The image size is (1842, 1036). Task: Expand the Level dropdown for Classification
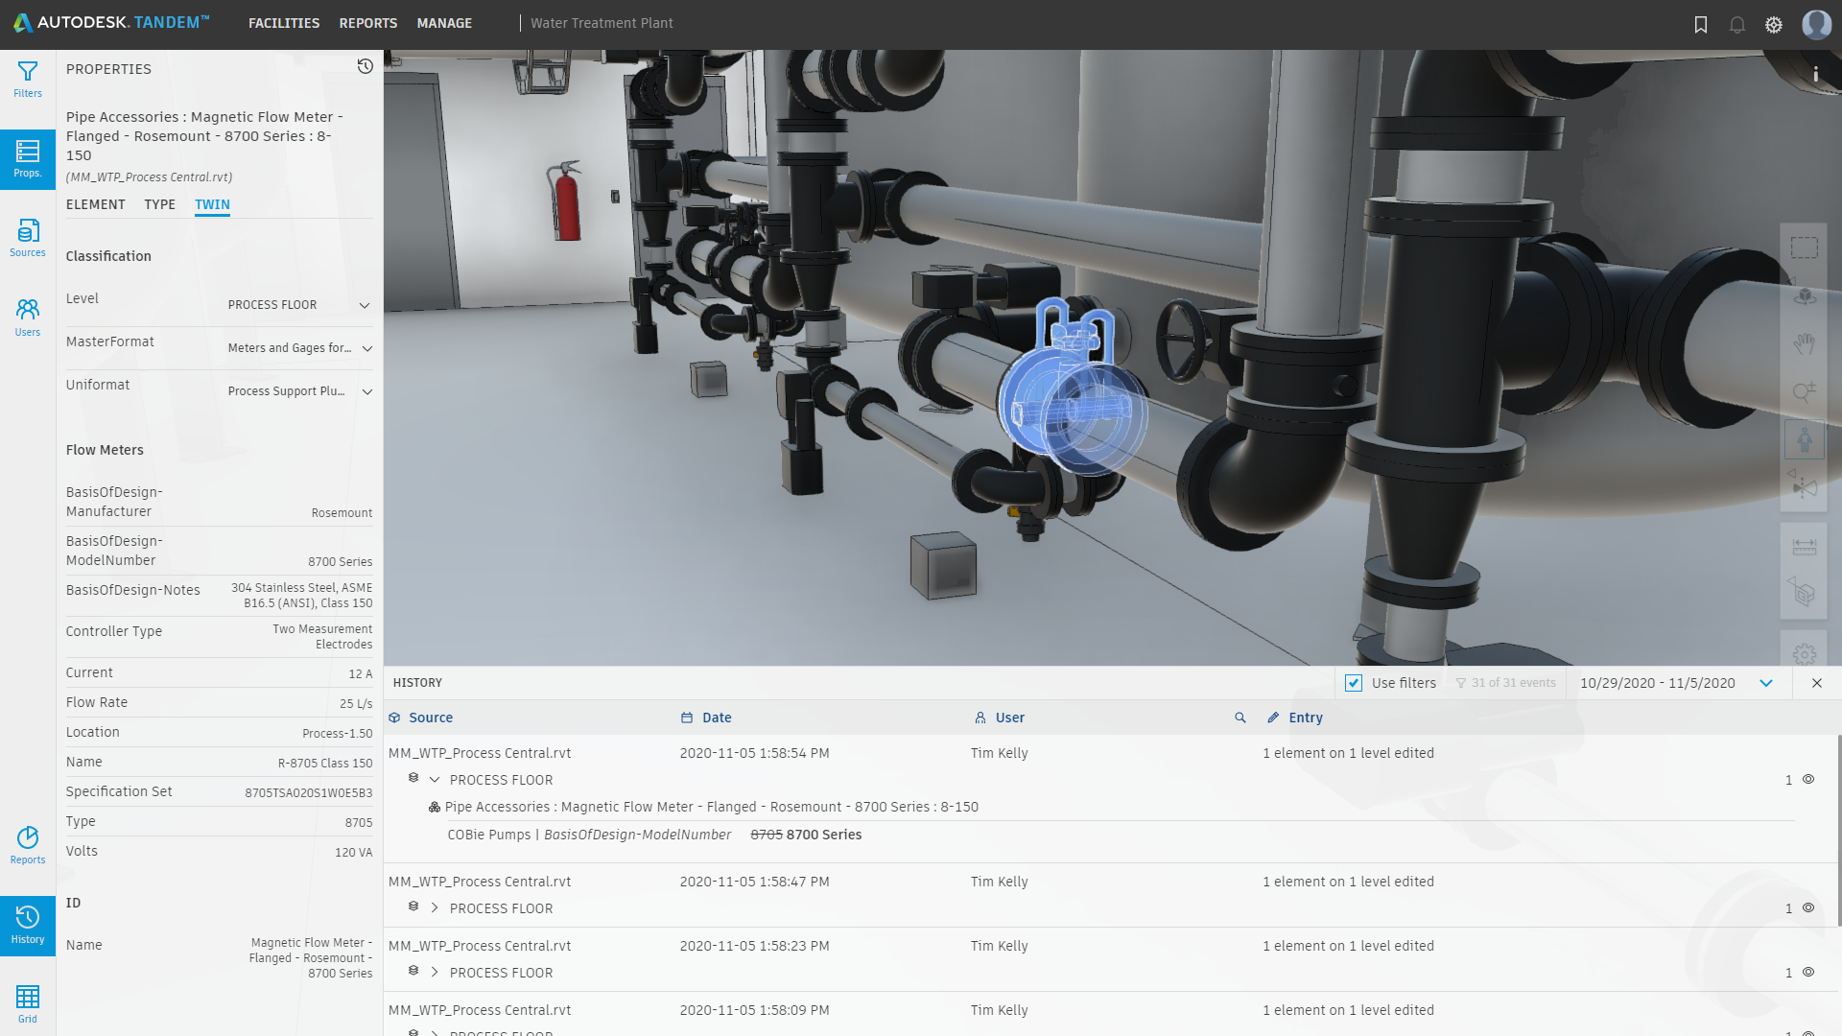[365, 305]
